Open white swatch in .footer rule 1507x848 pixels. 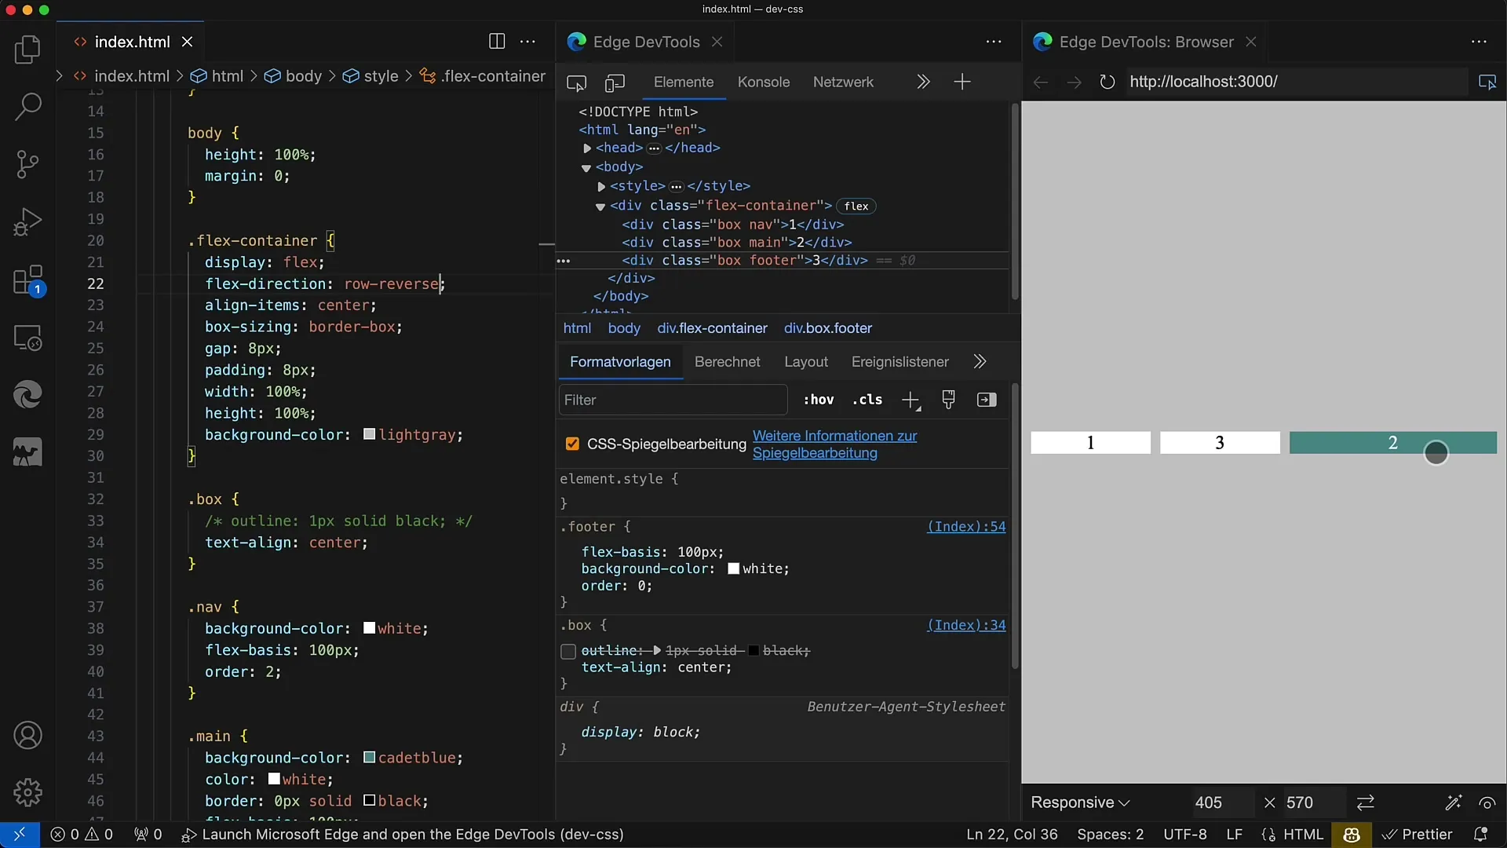point(734,569)
